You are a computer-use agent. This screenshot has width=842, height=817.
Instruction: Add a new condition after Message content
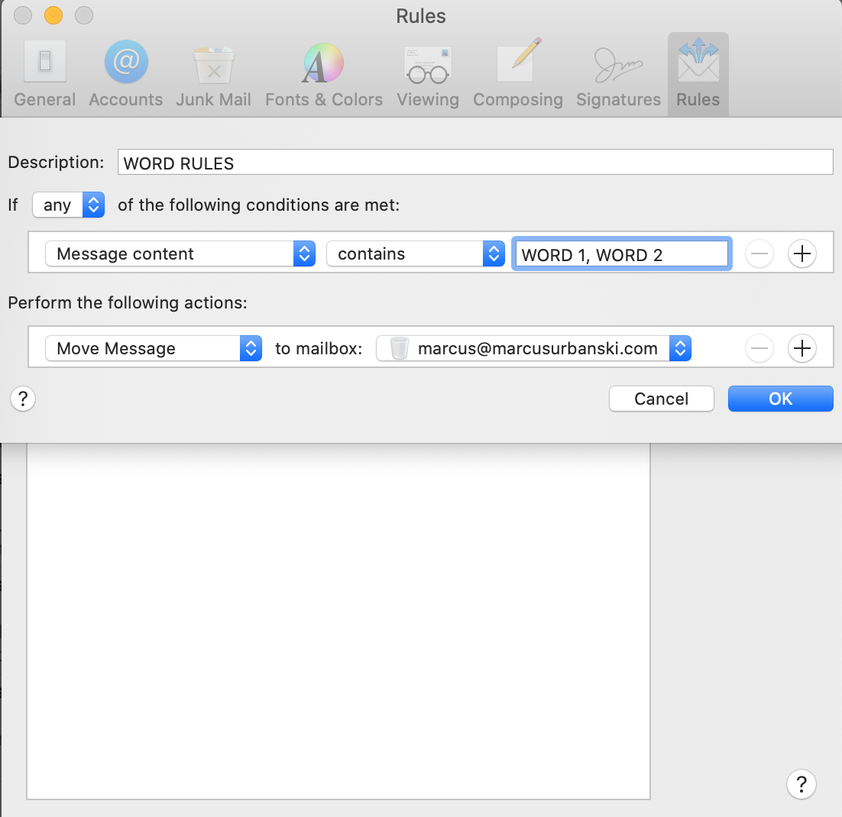802,254
